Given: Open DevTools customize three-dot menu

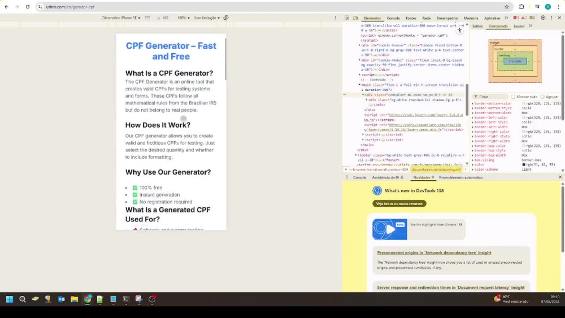Looking at the screenshot, I should tap(551, 18).
